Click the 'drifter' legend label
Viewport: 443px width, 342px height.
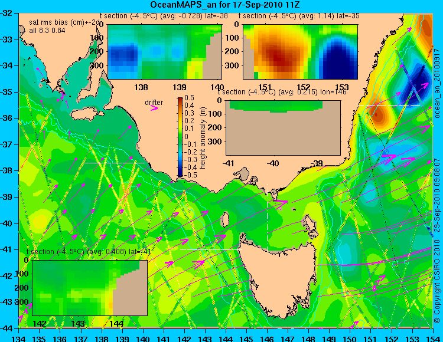tap(154, 103)
